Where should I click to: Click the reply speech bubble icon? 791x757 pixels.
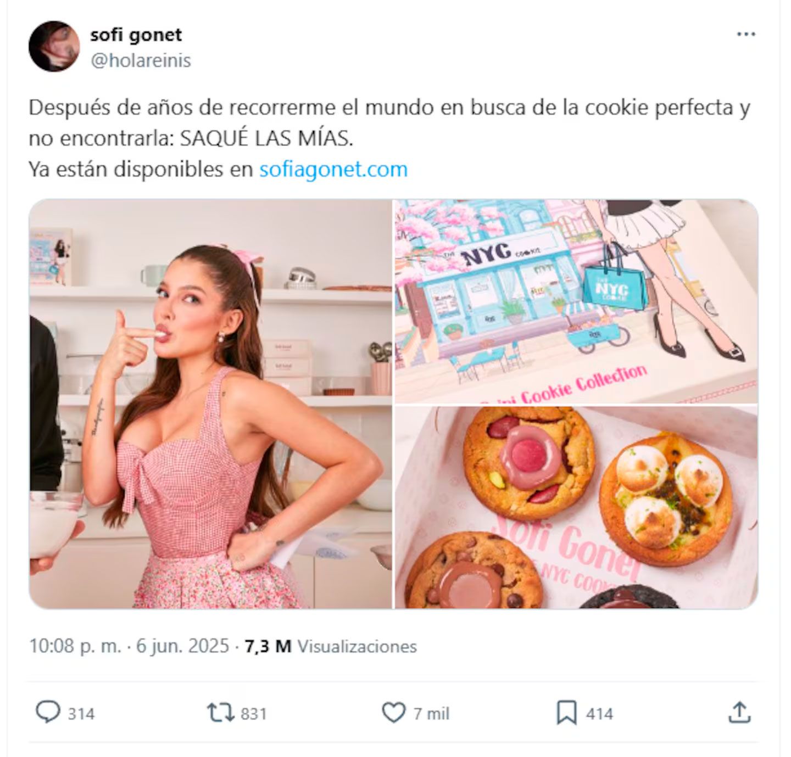pos(48,713)
